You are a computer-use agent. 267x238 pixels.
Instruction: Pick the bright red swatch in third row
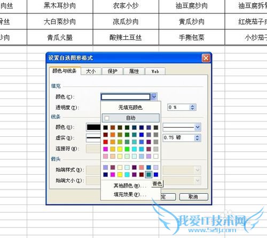[x=106, y=142]
